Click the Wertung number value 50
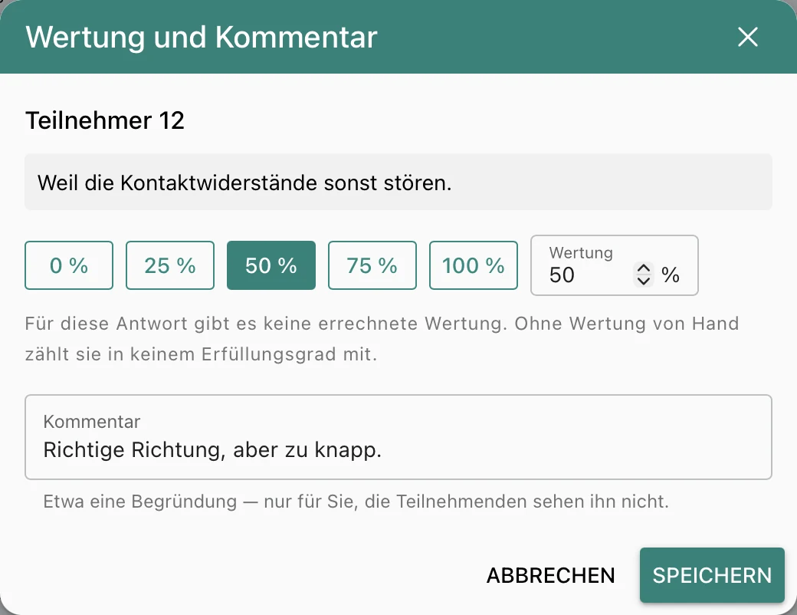 562,275
